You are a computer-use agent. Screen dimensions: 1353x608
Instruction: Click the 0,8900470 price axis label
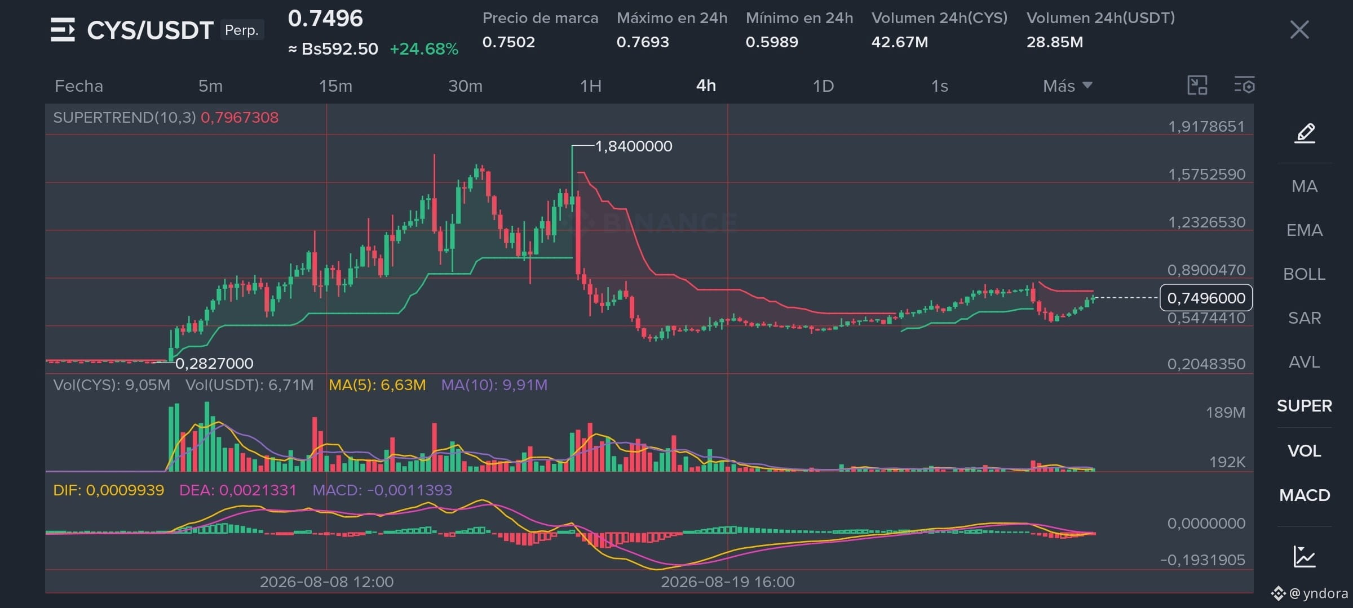[x=1206, y=270]
